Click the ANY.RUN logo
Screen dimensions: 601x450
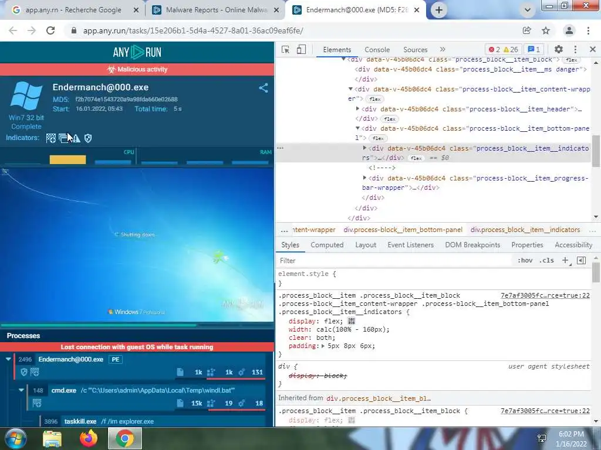pyautogui.click(x=137, y=52)
